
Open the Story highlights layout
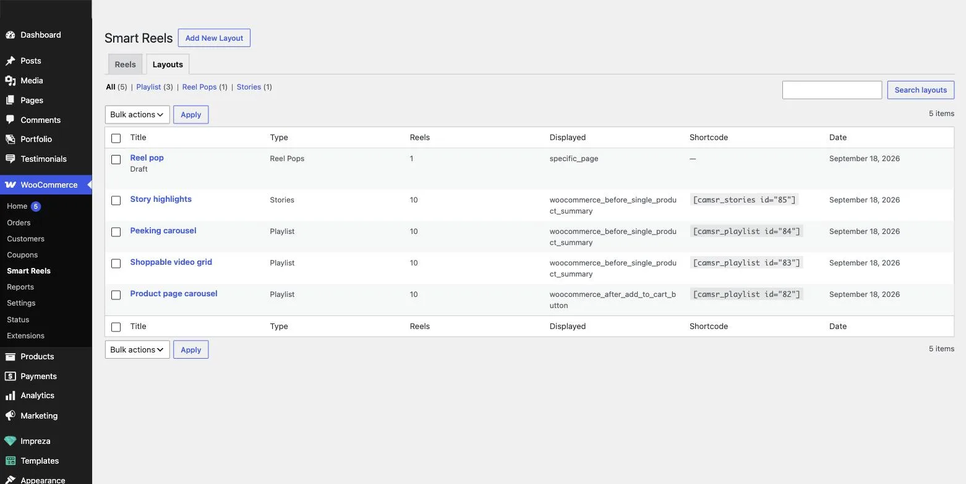coord(161,199)
